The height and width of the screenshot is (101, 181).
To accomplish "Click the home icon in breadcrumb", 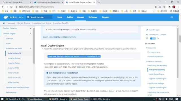I will pyautogui.click(x=4, y=23).
